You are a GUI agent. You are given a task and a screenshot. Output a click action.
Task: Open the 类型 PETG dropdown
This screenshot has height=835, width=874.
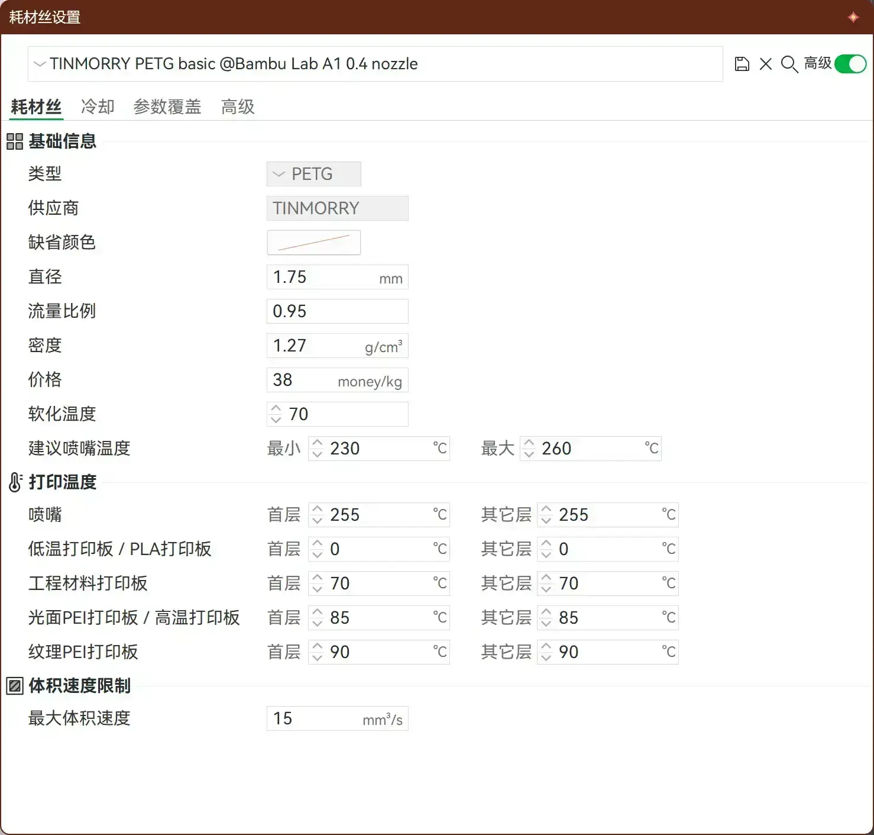pyautogui.click(x=314, y=174)
